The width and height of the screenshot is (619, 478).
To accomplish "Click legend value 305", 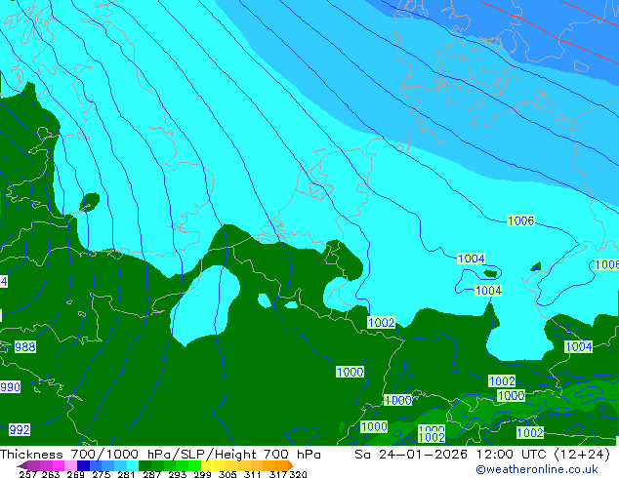I will (x=227, y=474).
